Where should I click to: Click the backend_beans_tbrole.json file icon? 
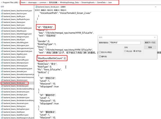2,83
